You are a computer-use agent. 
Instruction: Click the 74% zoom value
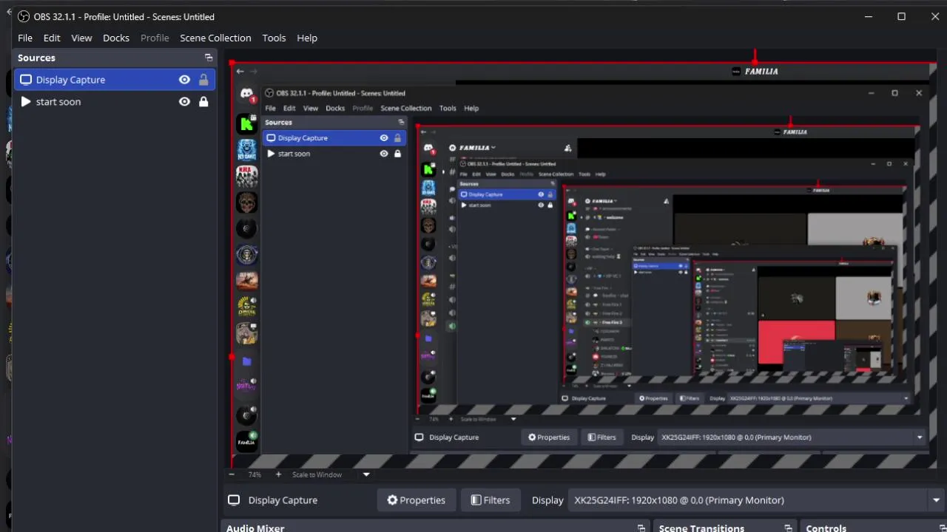pos(255,474)
